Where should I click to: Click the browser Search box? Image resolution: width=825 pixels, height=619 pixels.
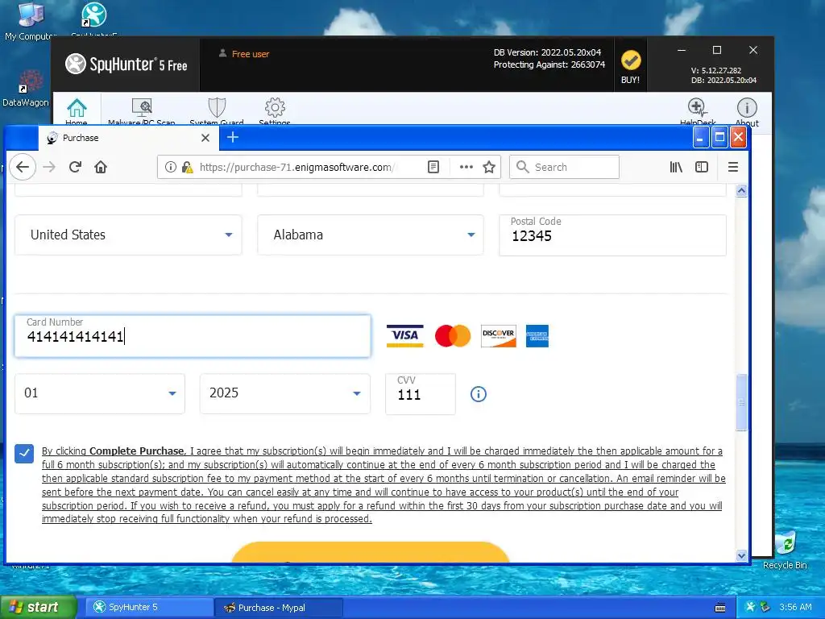coord(564,167)
